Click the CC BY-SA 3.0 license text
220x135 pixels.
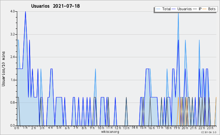[209, 132]
